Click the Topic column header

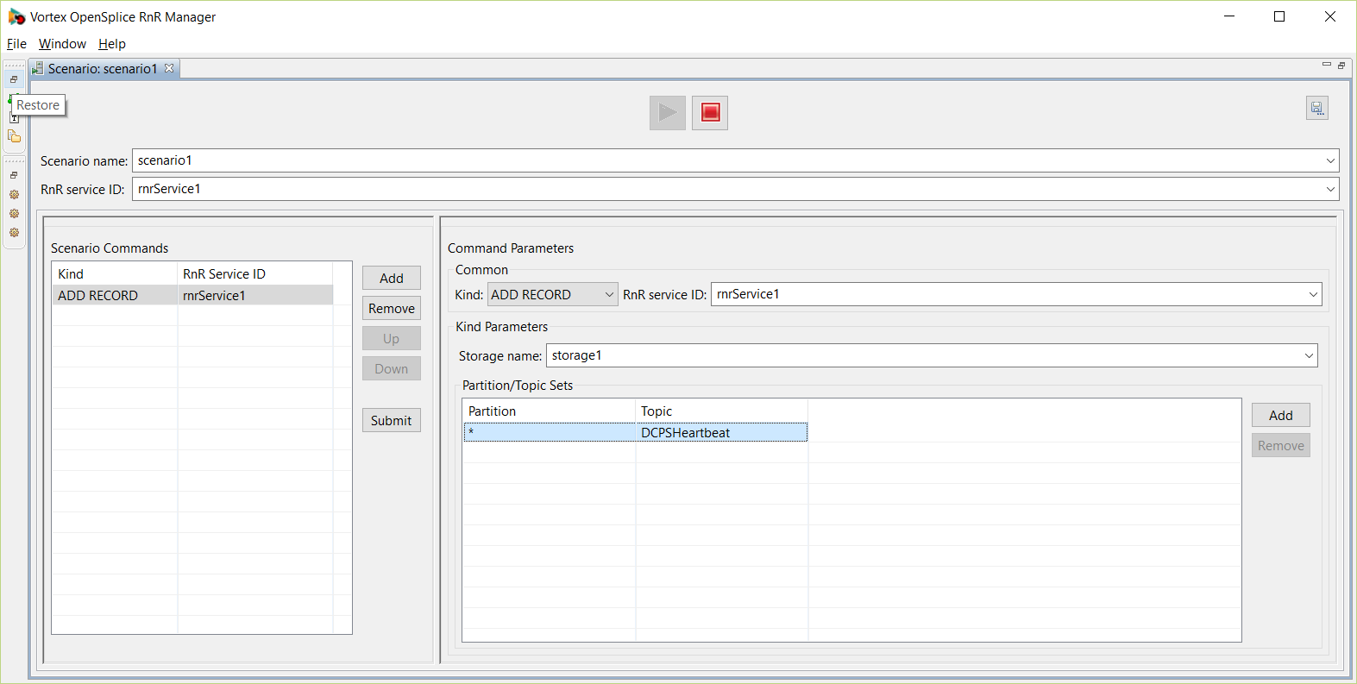721,411
